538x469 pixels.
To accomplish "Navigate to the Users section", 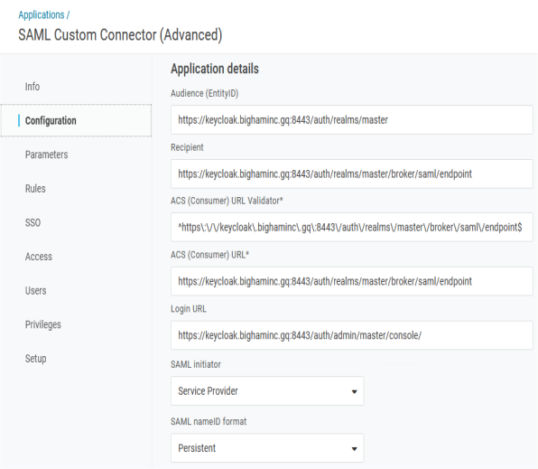I will (x=36, y=291).
